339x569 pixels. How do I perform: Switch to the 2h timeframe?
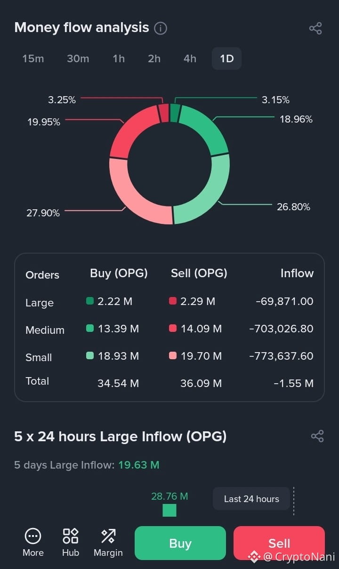[x=154, y=58]
